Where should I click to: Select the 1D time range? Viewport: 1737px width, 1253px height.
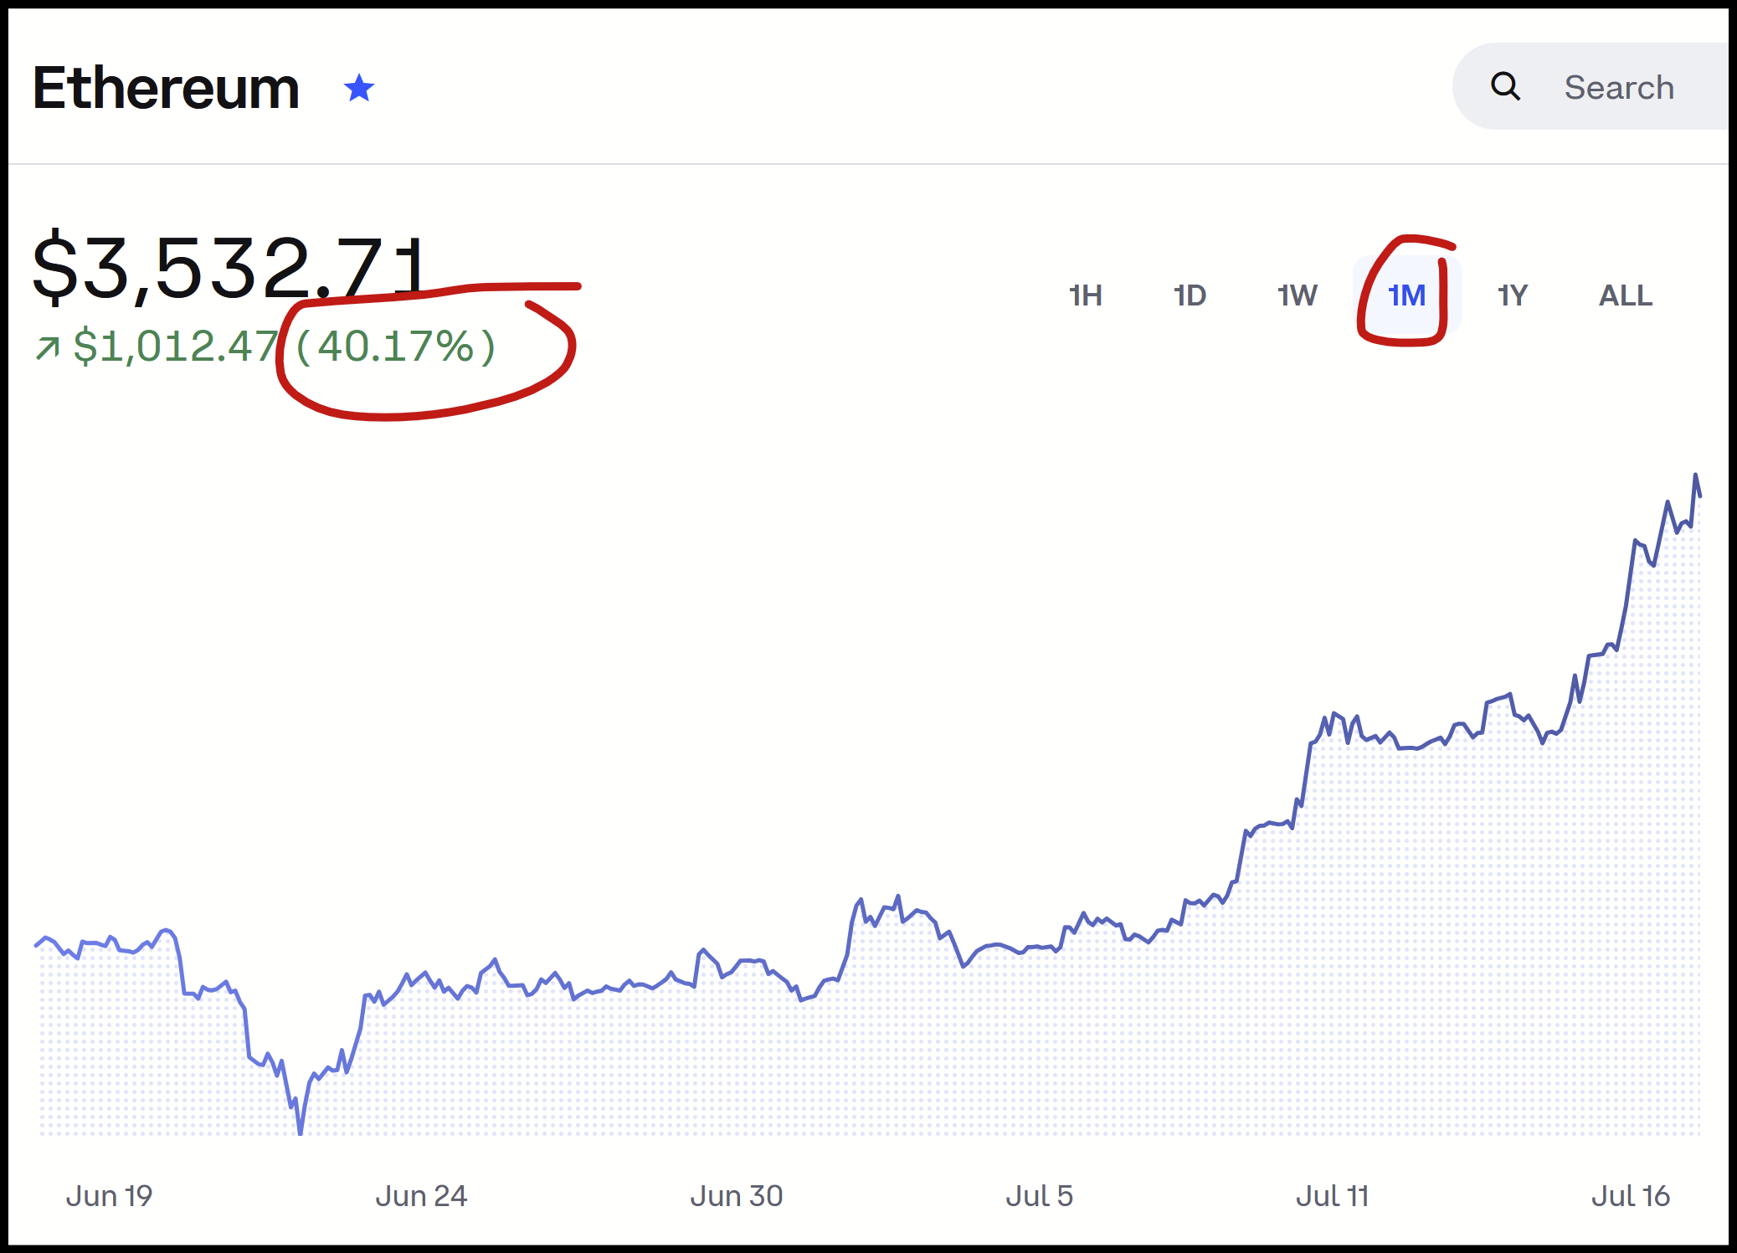1190,295
